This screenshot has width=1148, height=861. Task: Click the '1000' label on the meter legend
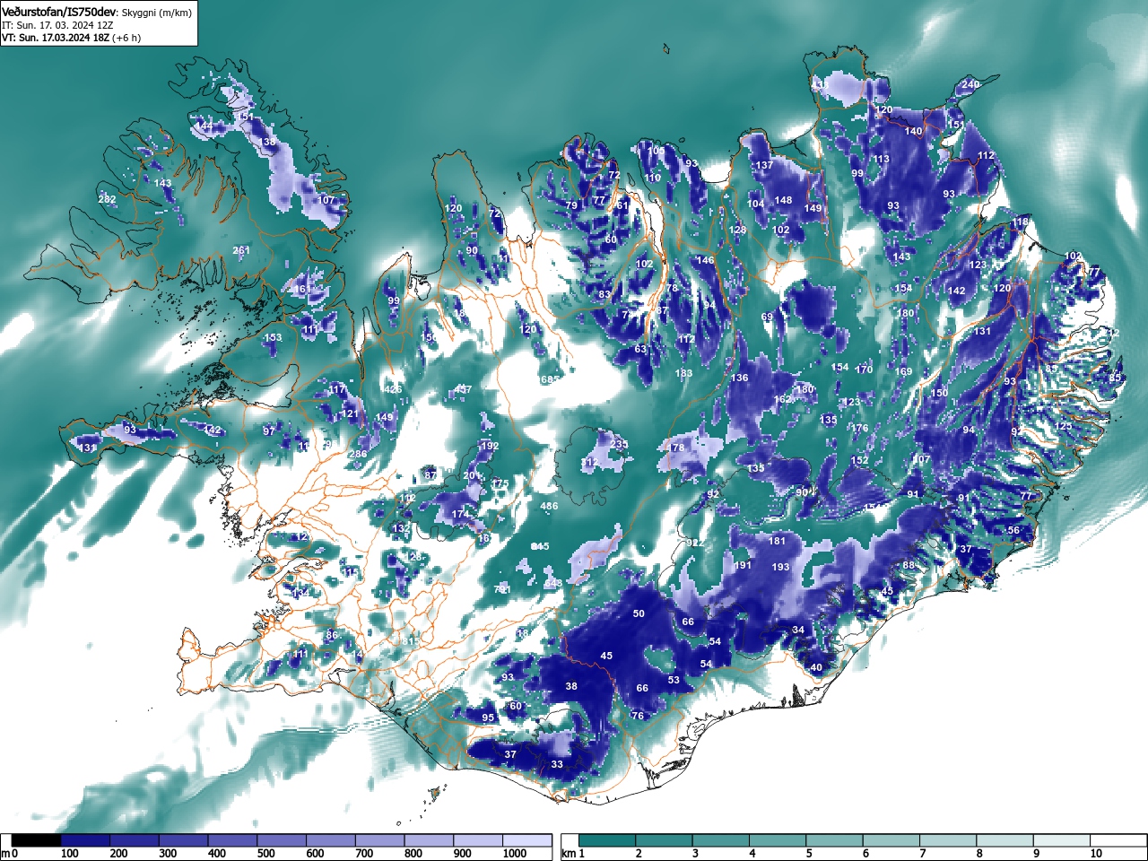[514, 854]
